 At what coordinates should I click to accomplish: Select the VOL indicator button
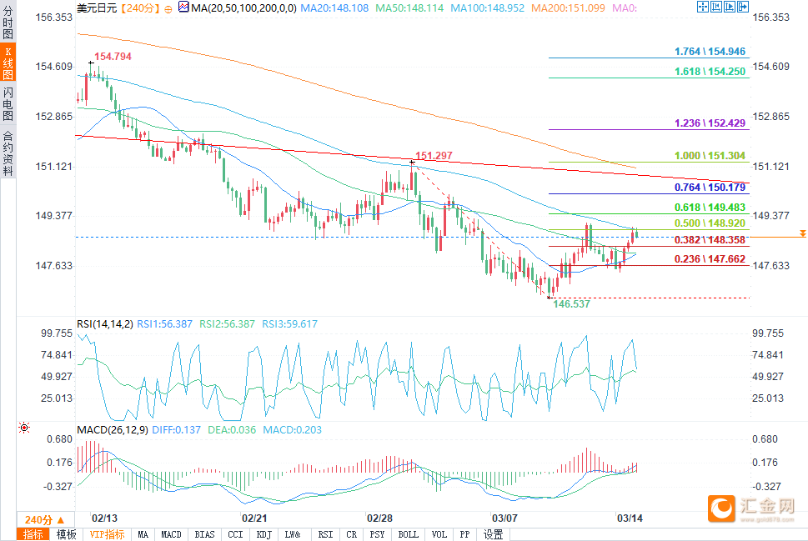click(x=439, y=534)
